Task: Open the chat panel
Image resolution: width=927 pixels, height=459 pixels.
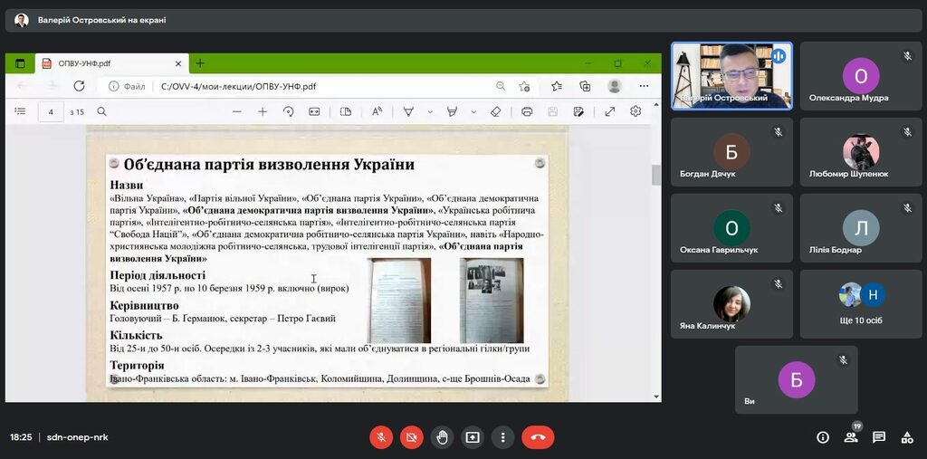Action: click(x=879, y=437)
